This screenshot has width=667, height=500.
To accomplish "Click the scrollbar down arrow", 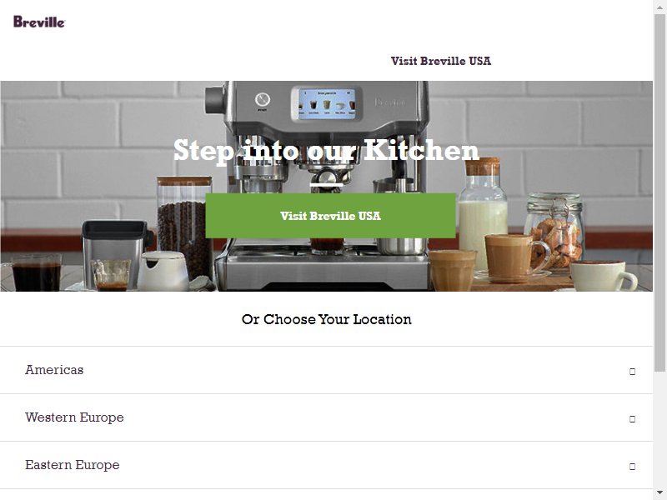I will [x=659, y=493].
